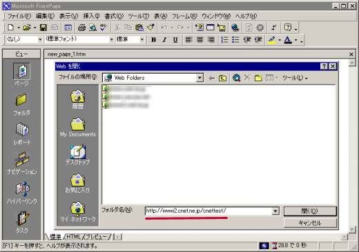Switch to the HTML tab
The height and width of the screenshot is (252, 359).
coord(73,237)
